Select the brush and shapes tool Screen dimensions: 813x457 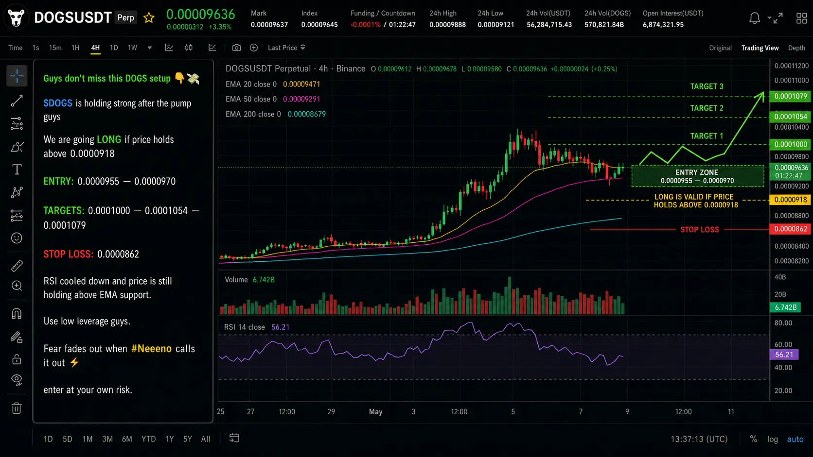pyautogui.click(x=17, y=147)
